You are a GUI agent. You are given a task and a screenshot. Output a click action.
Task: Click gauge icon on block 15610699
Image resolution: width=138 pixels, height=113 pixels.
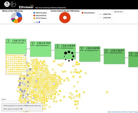click(57, 46)
